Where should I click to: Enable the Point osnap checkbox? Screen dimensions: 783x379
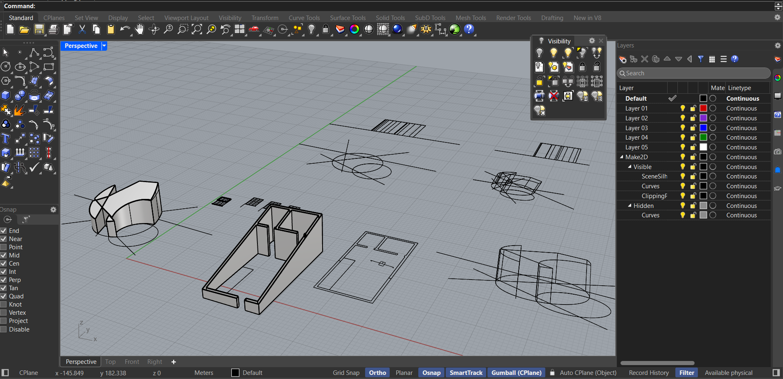(x=4, y=247)
